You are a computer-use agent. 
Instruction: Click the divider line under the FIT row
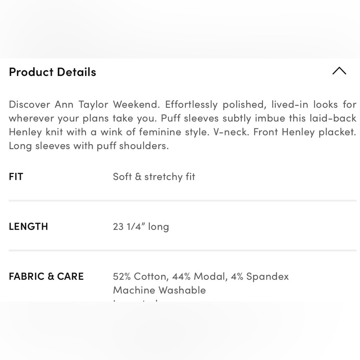183,201
